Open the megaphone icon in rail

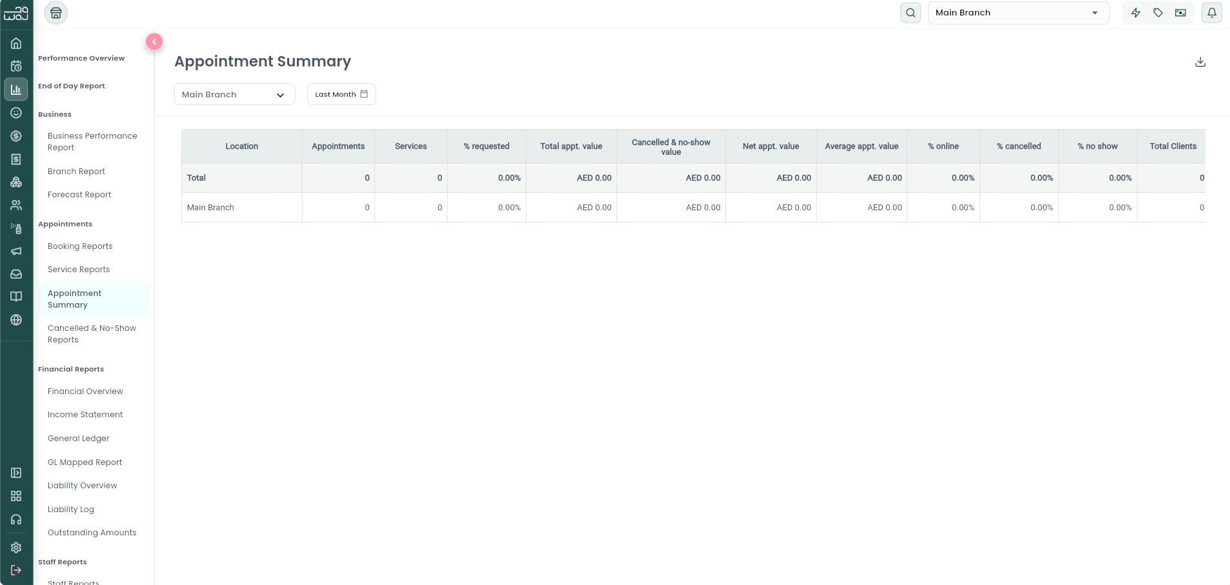(16, 251)
